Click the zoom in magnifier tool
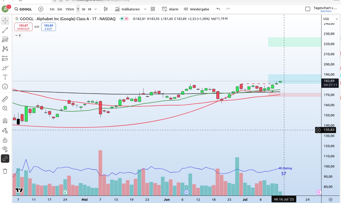The image size is (341, 203). (x=5, y=108)
